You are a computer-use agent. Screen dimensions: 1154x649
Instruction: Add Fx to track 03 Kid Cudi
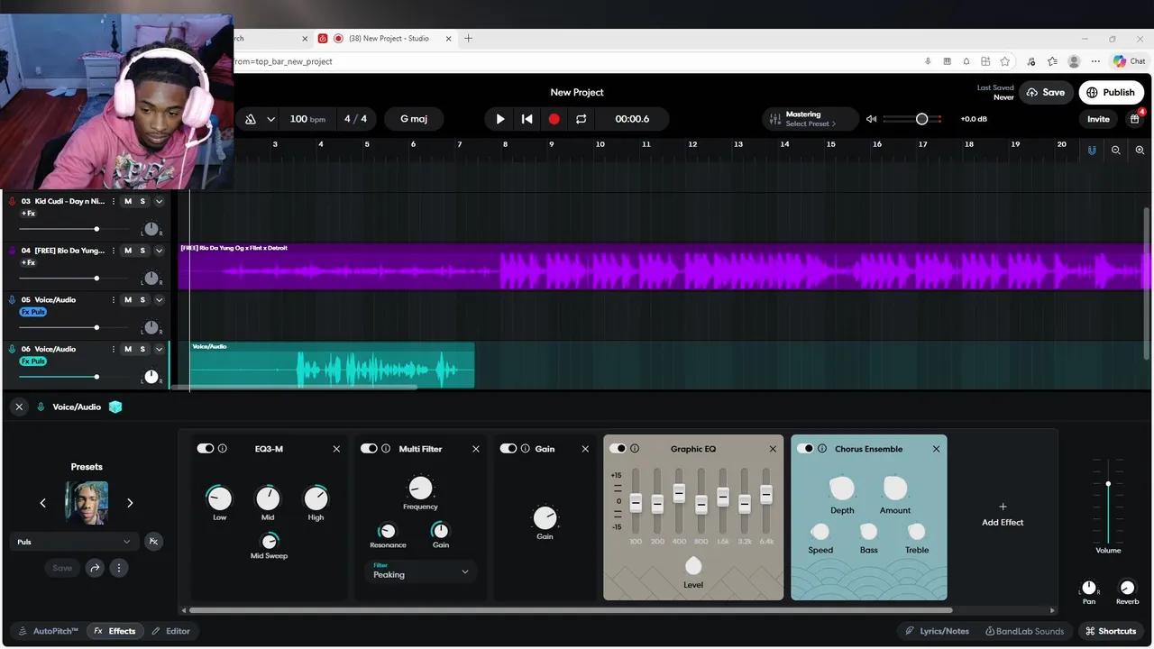click(28, 214)
